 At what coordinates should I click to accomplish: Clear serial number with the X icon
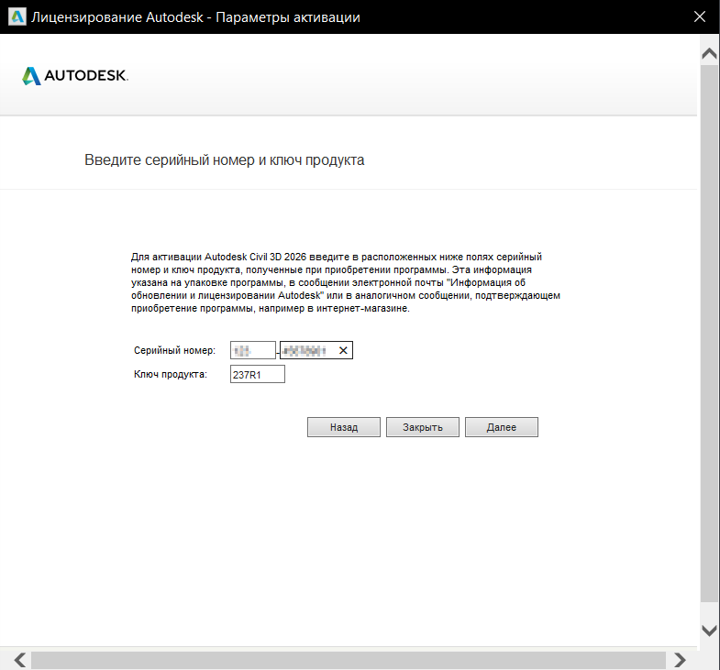coord(344,350)
